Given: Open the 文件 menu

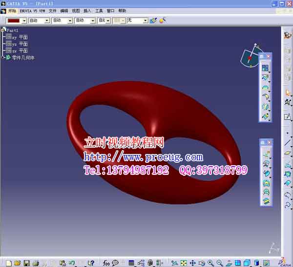Looking at the screenshot, I should click(x=52, y=11).
